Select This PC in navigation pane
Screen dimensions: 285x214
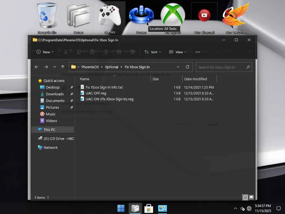pyautogui.click(x=53, y=130)
